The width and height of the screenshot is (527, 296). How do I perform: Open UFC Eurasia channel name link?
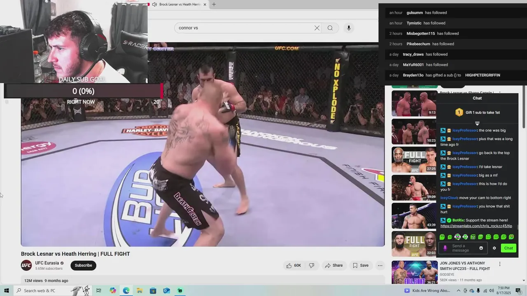47,263
